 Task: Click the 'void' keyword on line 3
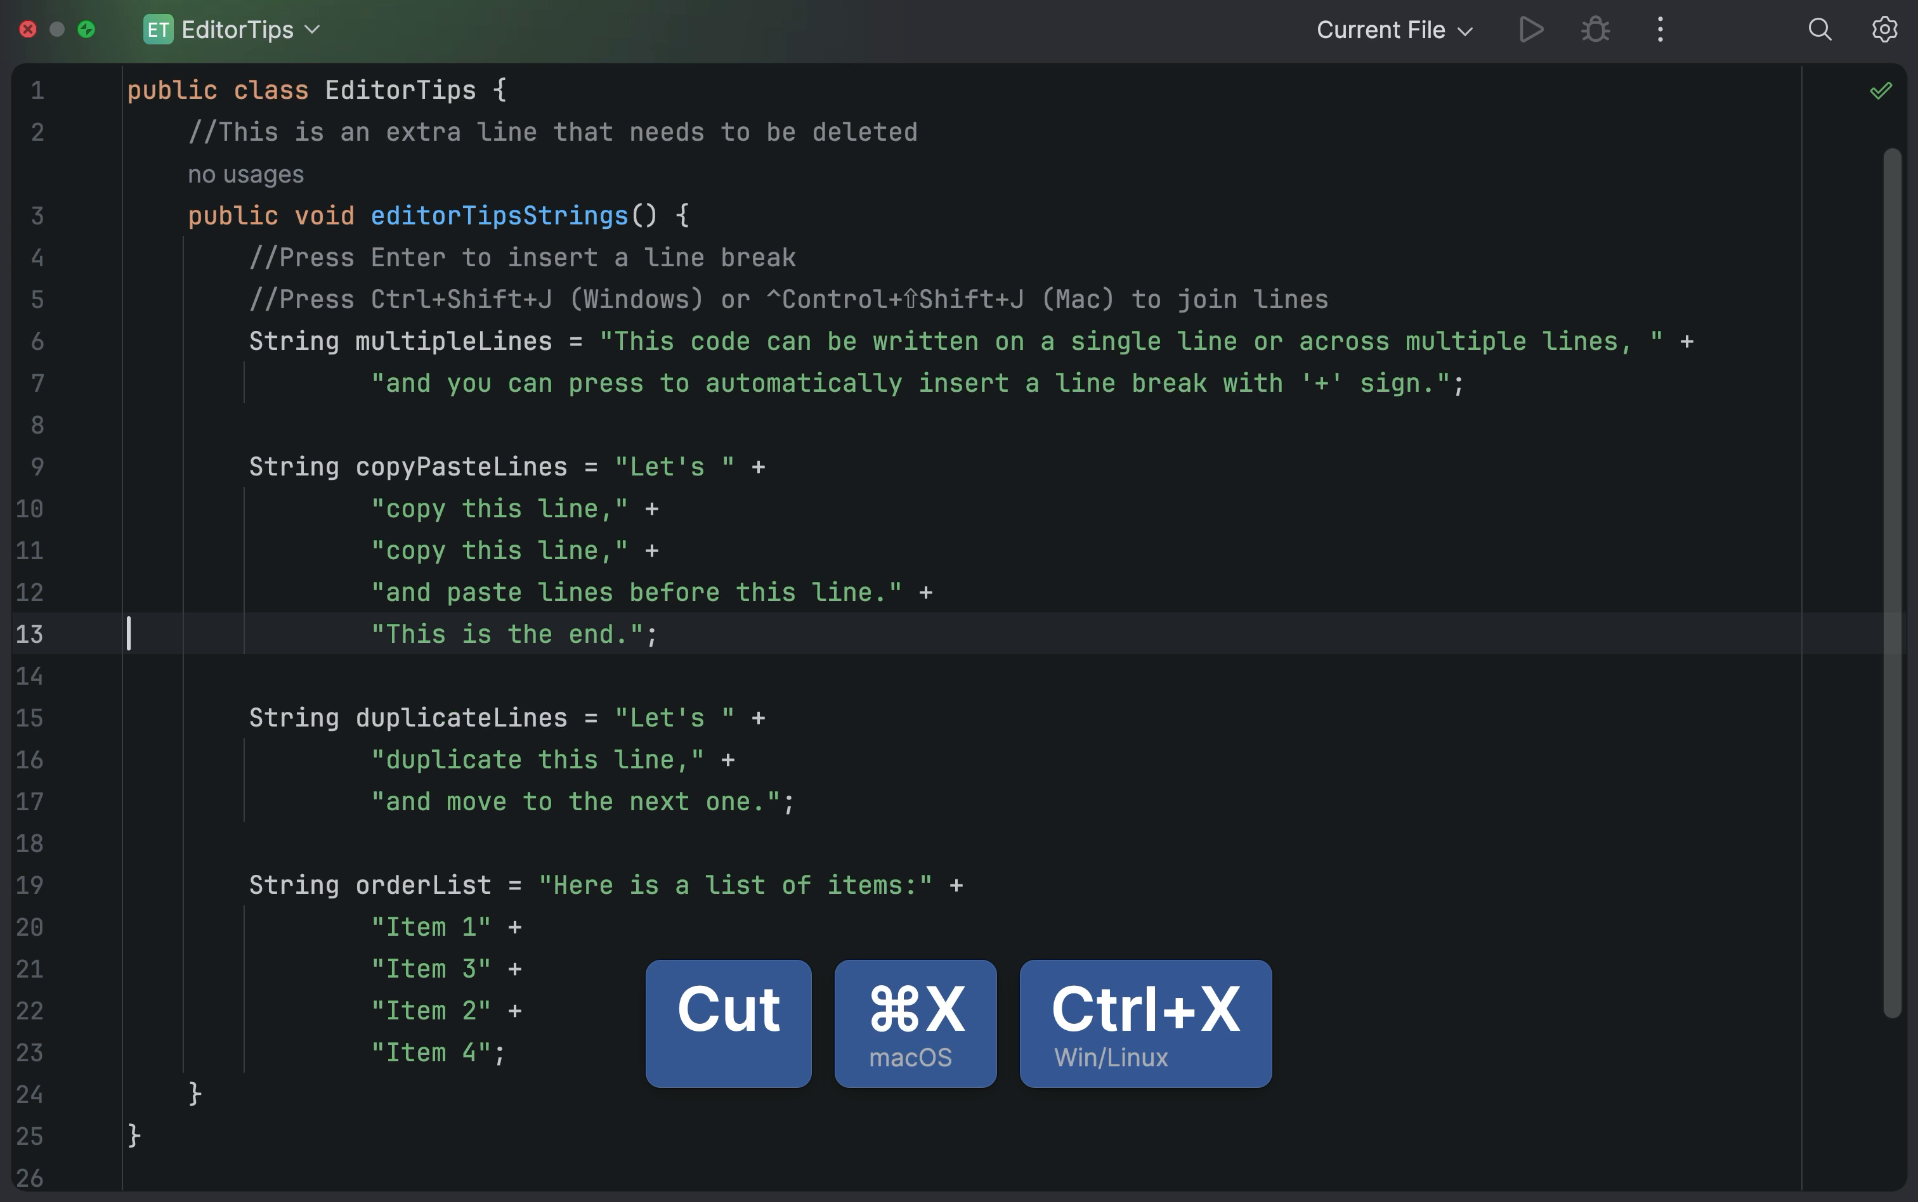(325, 216)
